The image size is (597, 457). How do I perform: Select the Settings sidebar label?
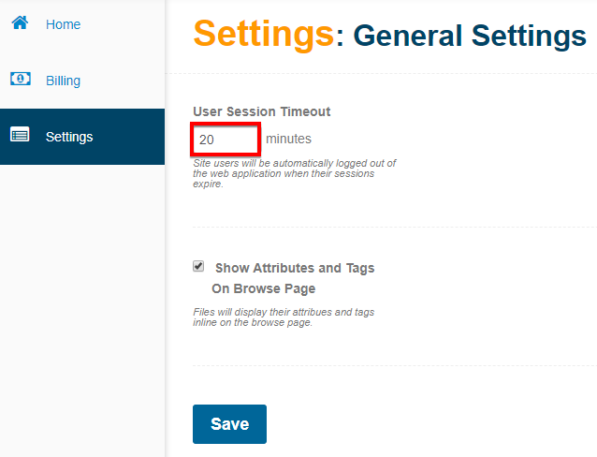pos(69,137)
